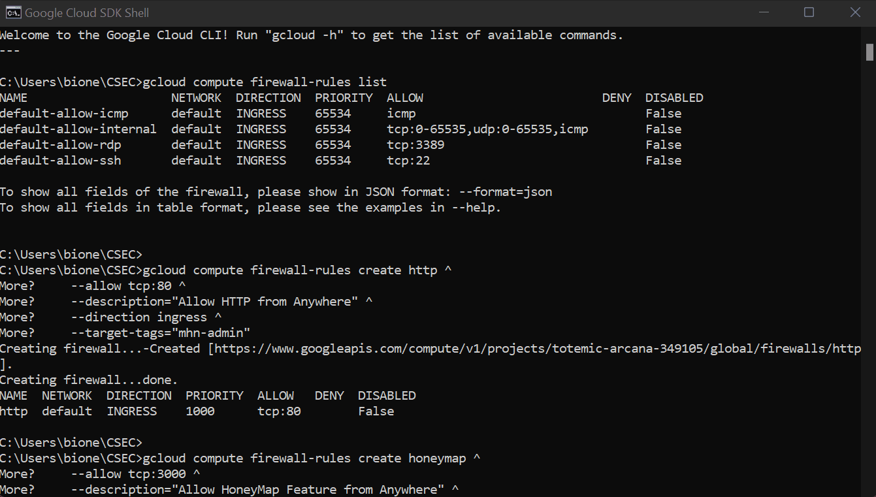
Task: Select the default-allow-internal row name
Action: 78,129
